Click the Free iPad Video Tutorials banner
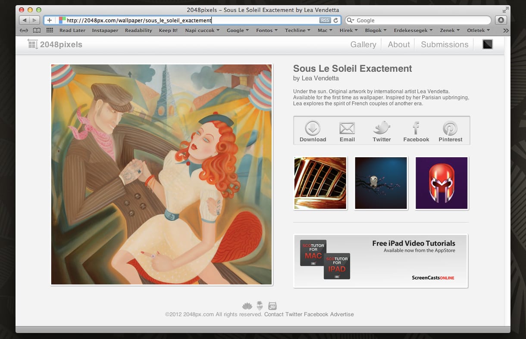This screenshot has width=526, height=339. click(x=381, y=261)
